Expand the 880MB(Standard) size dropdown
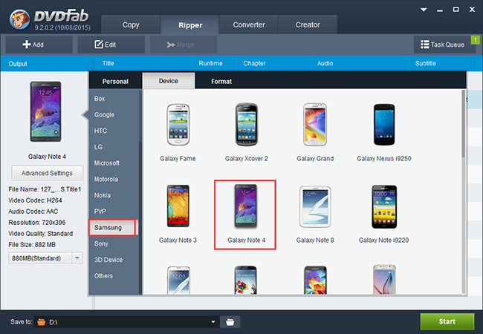The height and width of the screenshot is (334, 483). 77,258
